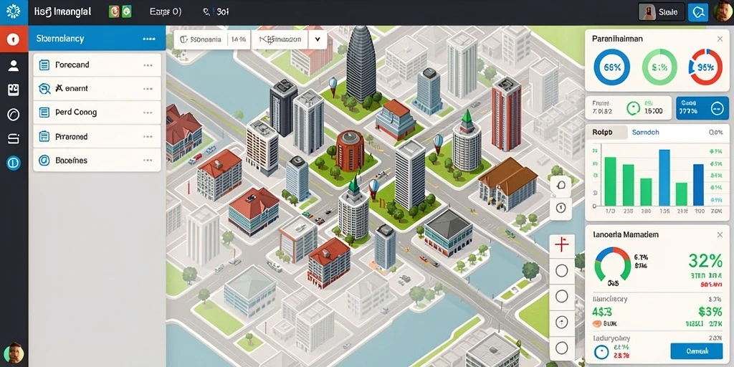The image size is (734, 367).
Task: Select the second circle radio on map toolbar
Action: pyautogui.click(x=561, y=296)
